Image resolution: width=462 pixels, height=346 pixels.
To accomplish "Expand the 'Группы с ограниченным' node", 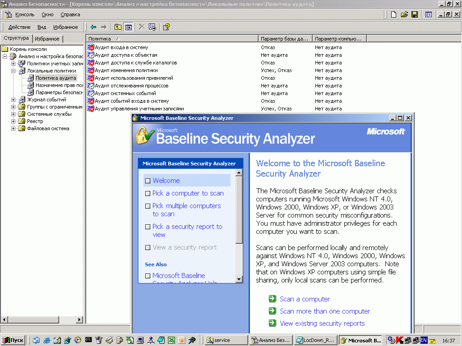I will pyautogui.click(x=13, y=107).
